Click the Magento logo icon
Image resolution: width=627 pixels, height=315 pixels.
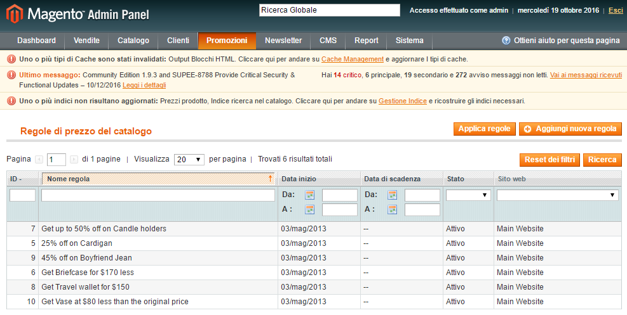click(15, 14)
